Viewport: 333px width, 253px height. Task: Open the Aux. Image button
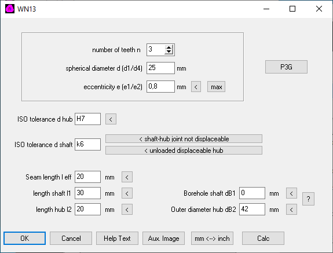click(x=163, y=239)
